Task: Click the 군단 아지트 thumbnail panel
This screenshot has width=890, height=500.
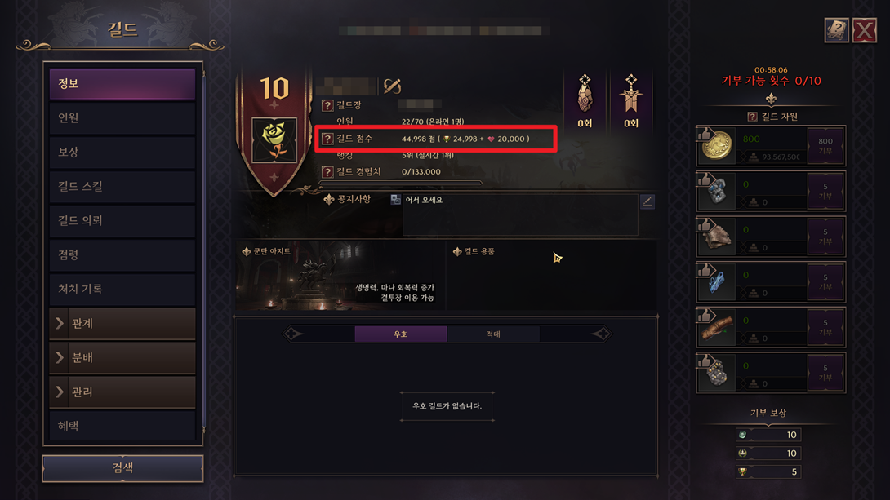Action: tap(340, 276)
